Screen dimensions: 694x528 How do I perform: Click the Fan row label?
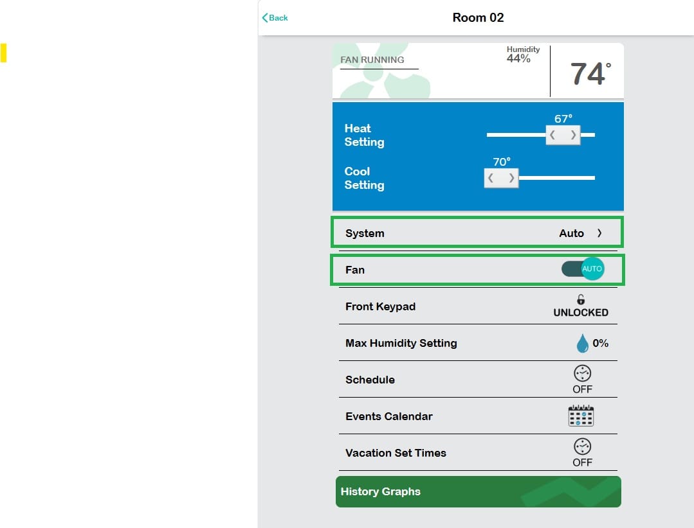pyautogui.click(x=355, y=270)
